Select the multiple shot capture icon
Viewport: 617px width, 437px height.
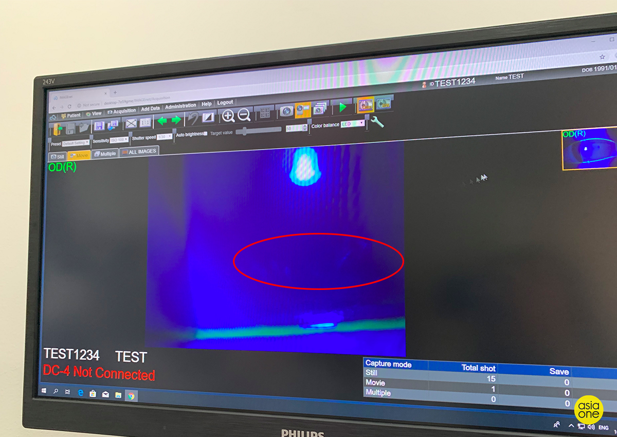(320, 109)
